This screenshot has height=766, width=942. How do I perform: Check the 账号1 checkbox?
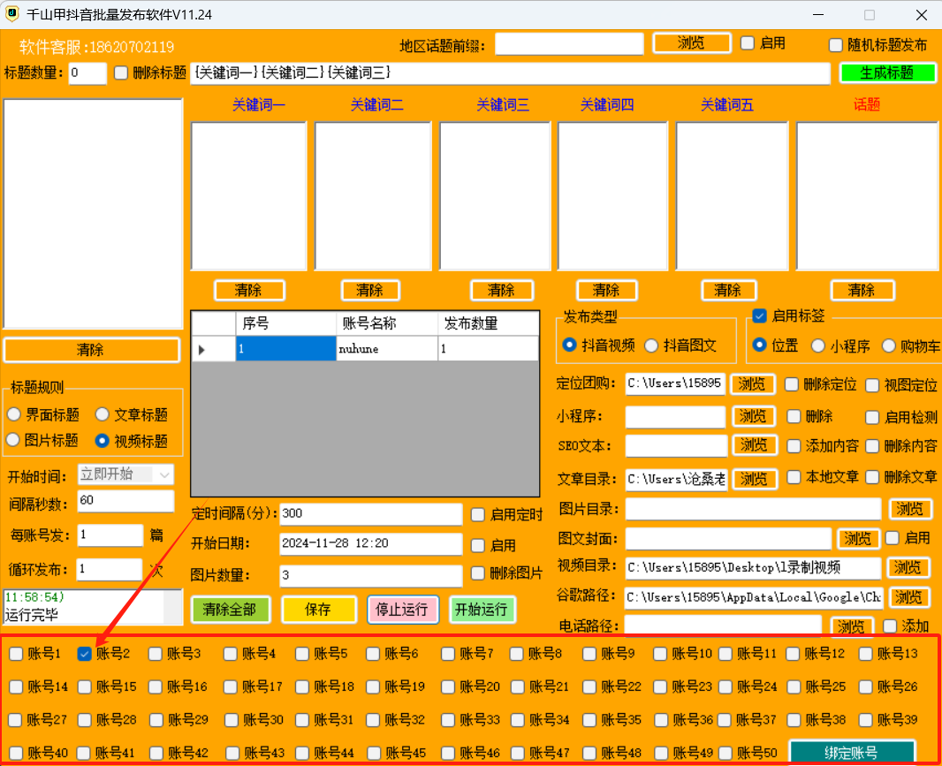pos(17,655)
